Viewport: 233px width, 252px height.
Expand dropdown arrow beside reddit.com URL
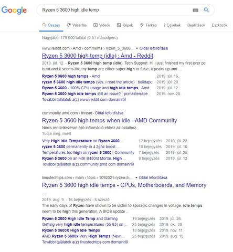(137, 48)
